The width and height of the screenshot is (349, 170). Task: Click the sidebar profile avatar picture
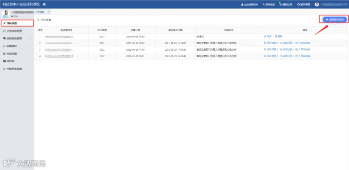[5, 14]
